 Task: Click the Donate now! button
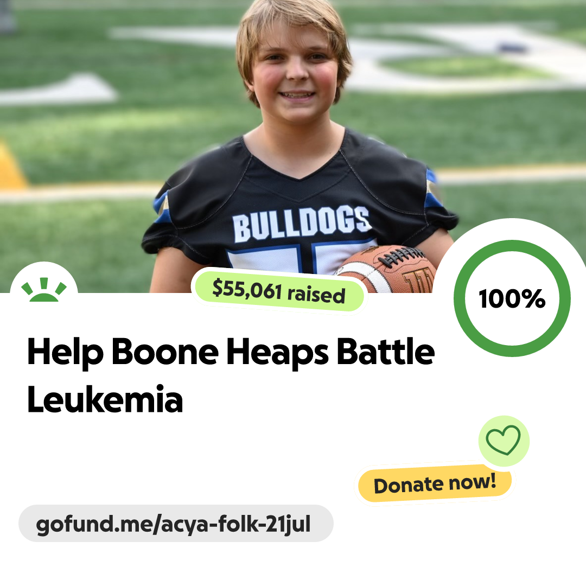[x=435, y=484]
